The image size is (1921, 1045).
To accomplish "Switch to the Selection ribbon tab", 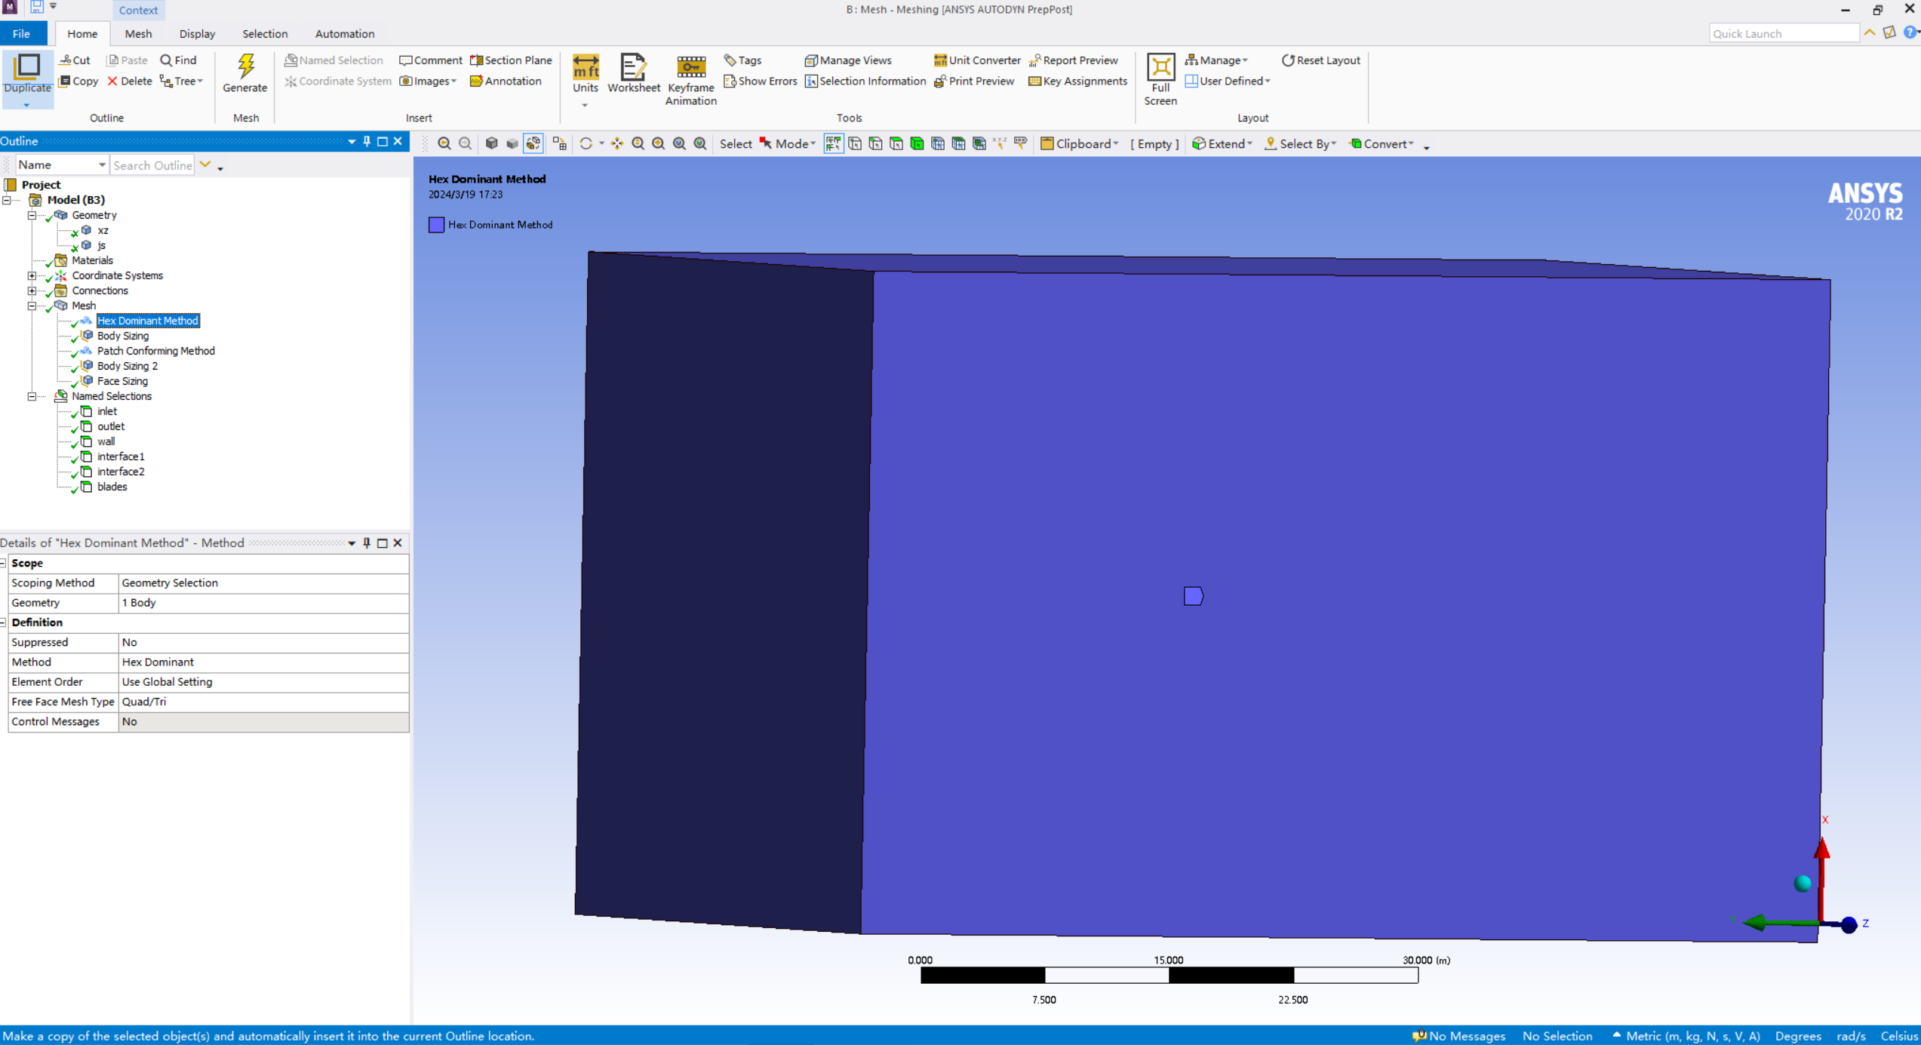I will [x=265, y=33].
